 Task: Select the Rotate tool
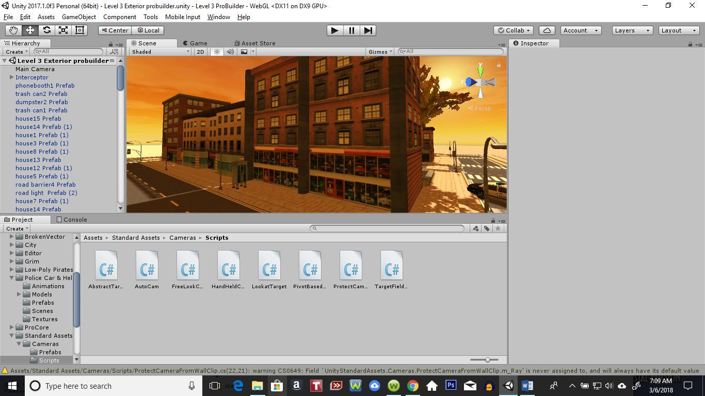(x=46, y=30)
